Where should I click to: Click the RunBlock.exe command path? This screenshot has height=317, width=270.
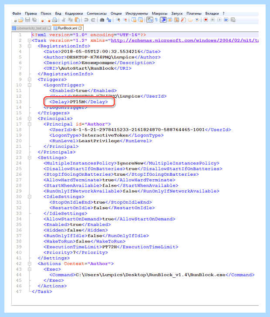coord(150,275)
